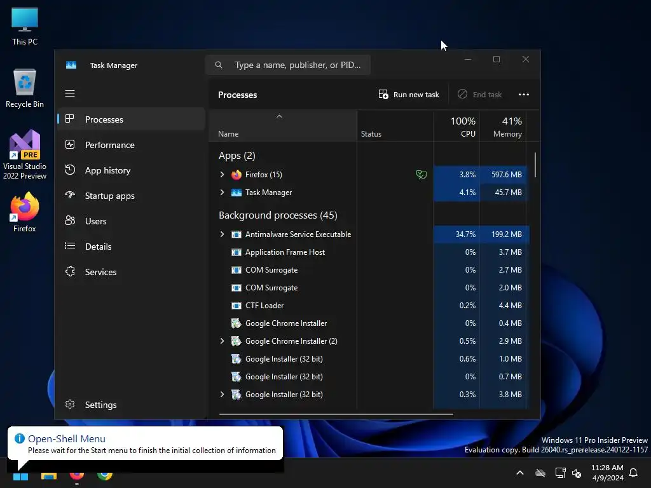Click the Status column header
The image size is (651, 488).
click(395, 126)
